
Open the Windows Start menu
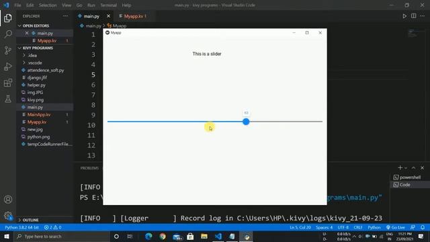[7, 236]
